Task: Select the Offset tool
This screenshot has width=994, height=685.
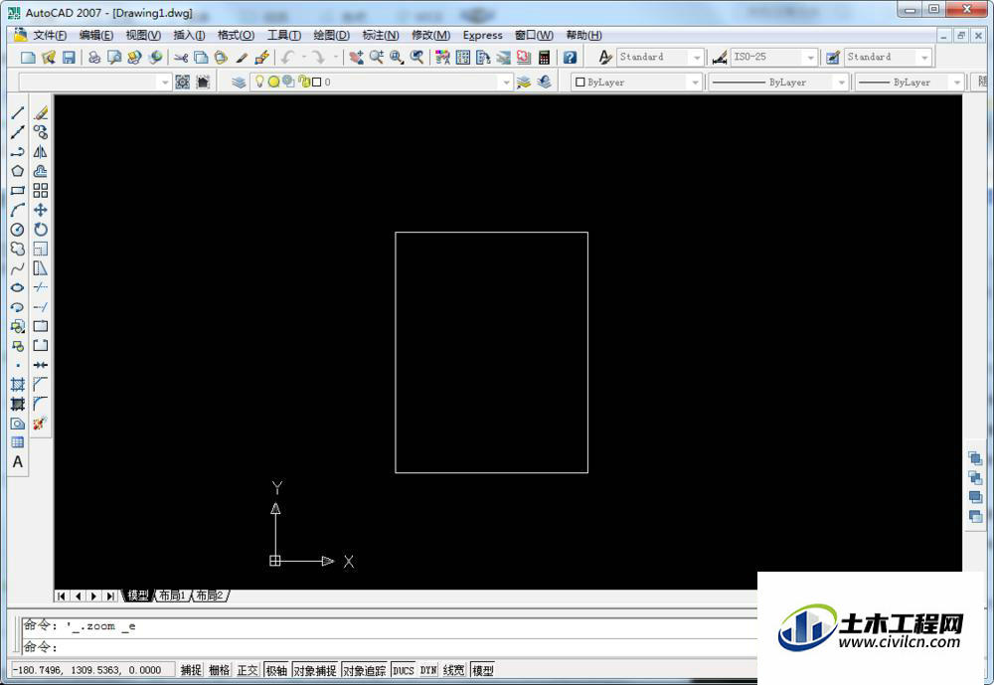Action: tap(41, 171)
